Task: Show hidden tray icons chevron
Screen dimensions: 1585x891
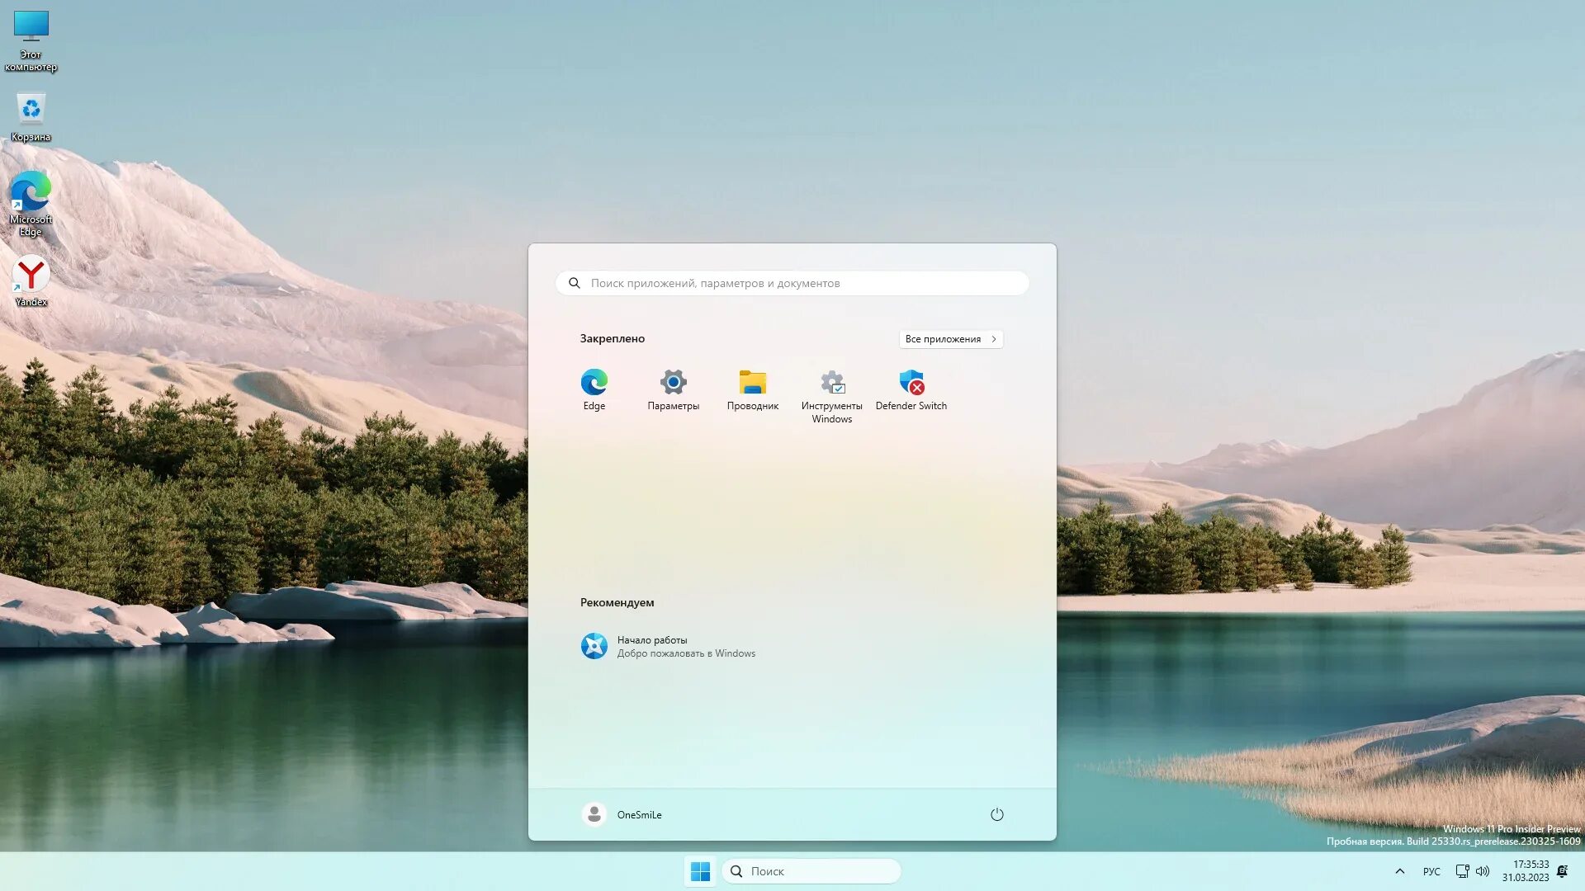Action: (1399, 871)
